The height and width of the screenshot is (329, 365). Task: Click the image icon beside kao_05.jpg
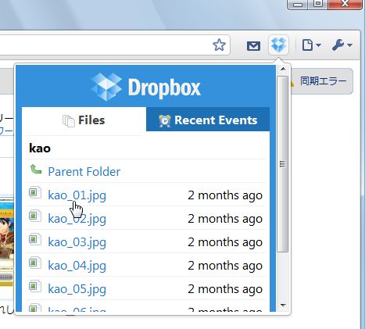pyautogui.click(x=35, y=286)
